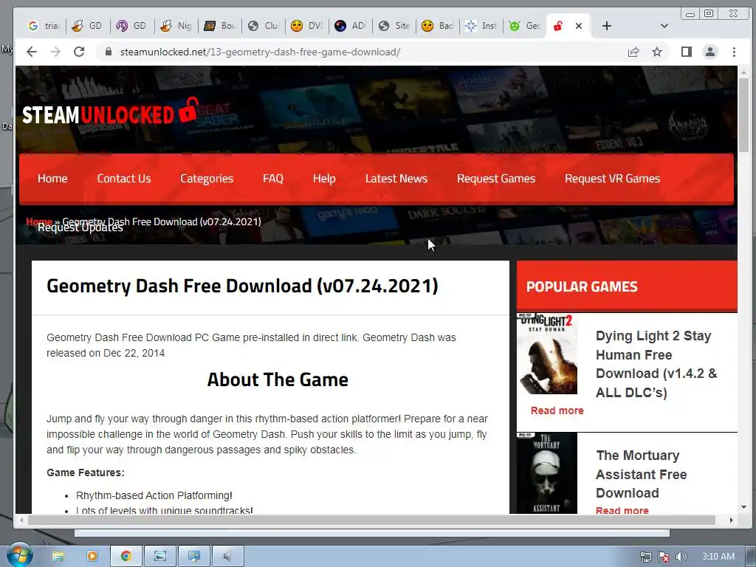Open the Chrome profile avatar icon

710,52
